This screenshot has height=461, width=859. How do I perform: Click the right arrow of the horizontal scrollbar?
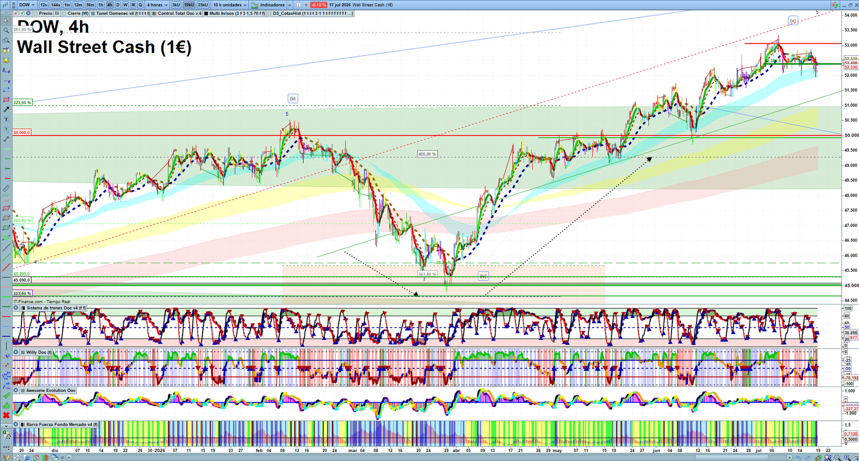tap(789, 458)
